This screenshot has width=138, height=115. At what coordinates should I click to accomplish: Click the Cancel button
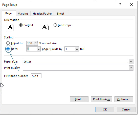point(126,109)
